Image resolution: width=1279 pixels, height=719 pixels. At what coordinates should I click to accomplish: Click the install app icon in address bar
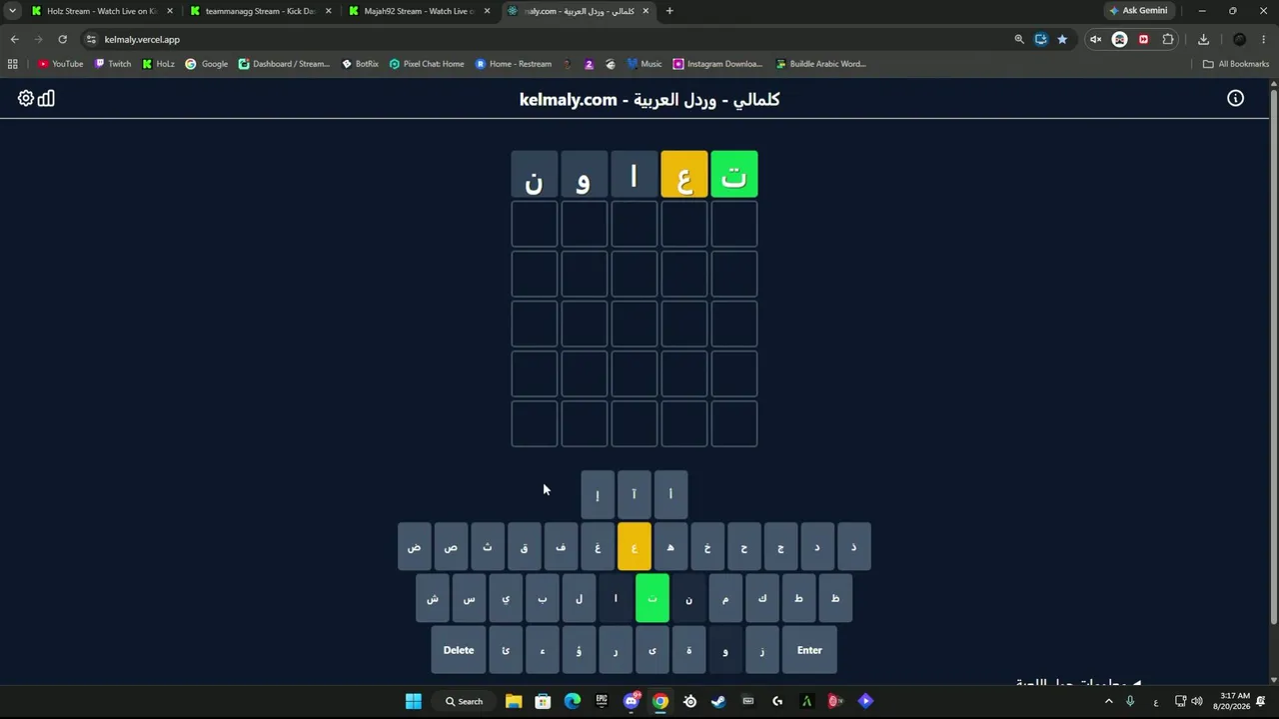coord(1041,39)
